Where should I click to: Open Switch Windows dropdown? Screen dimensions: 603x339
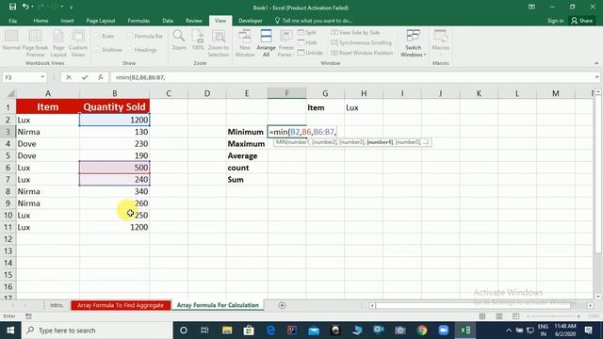point(413,43)
